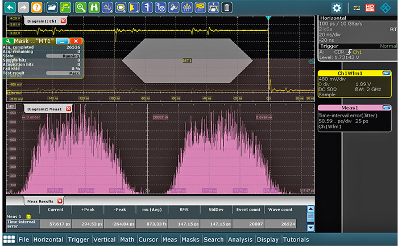Select the magnifier zoom tool
This screenshot has width=398, height=246.
tap(81, 7)
